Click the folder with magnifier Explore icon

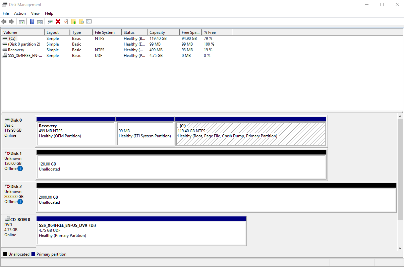(x=81, y=21)
